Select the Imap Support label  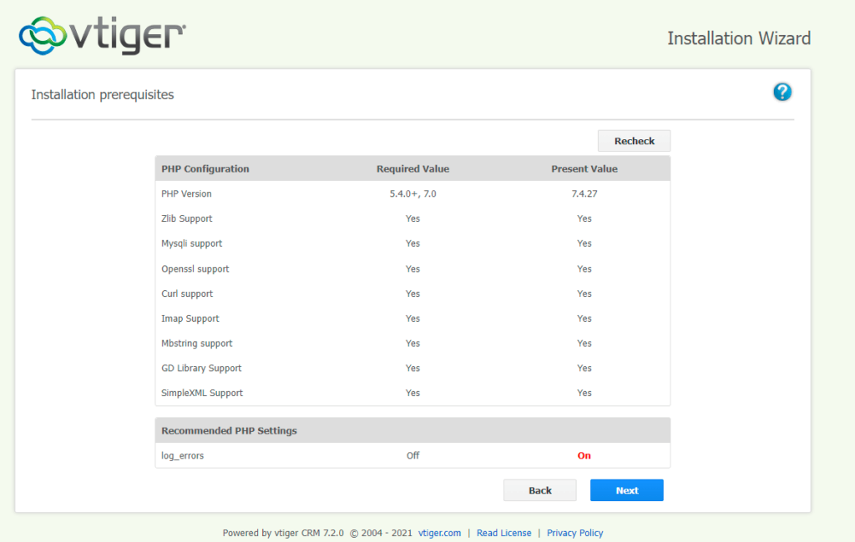(190, 319)
